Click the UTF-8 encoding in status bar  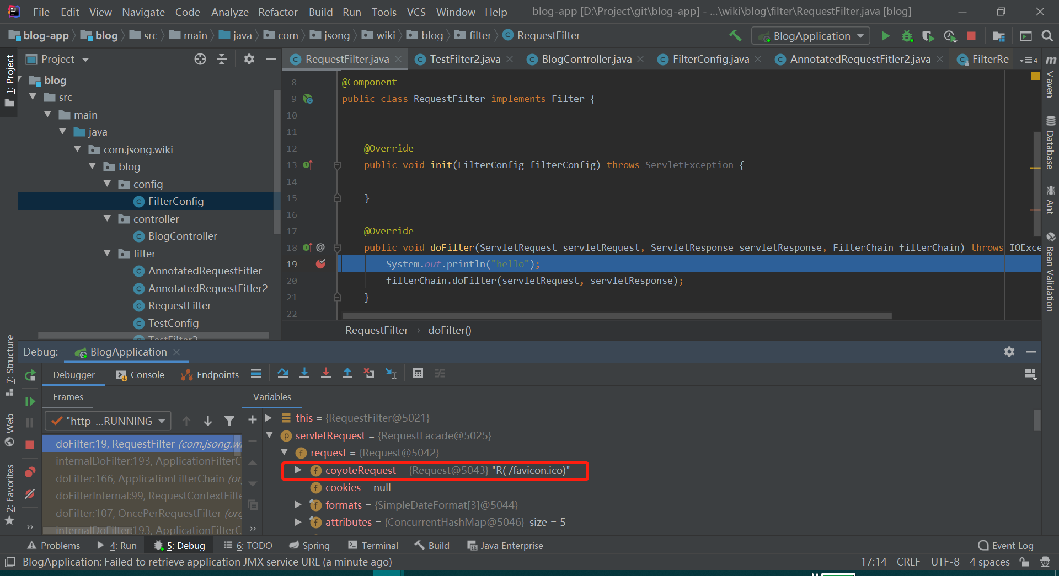945,562
